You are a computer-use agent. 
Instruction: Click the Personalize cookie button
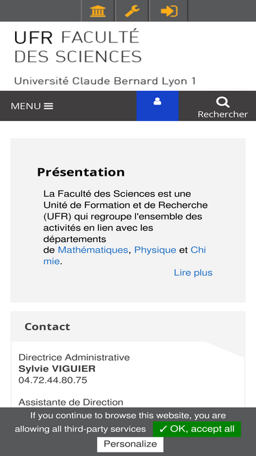(130, 444)
